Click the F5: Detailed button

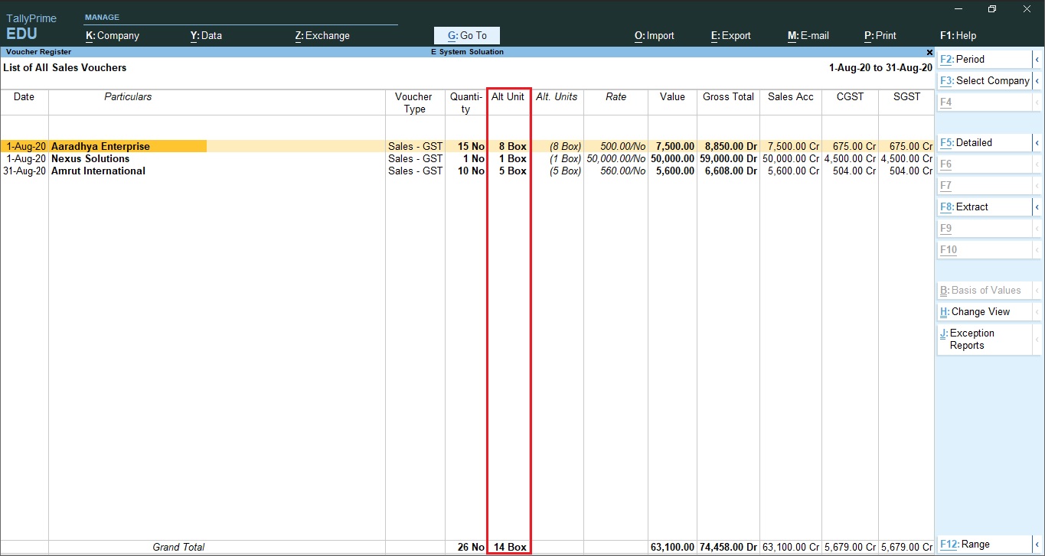coord(985,142)
